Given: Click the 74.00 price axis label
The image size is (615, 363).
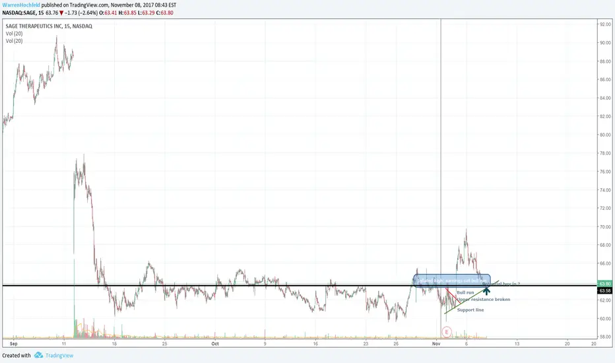Looking at the screenshot, I should (x=605, y=190).
